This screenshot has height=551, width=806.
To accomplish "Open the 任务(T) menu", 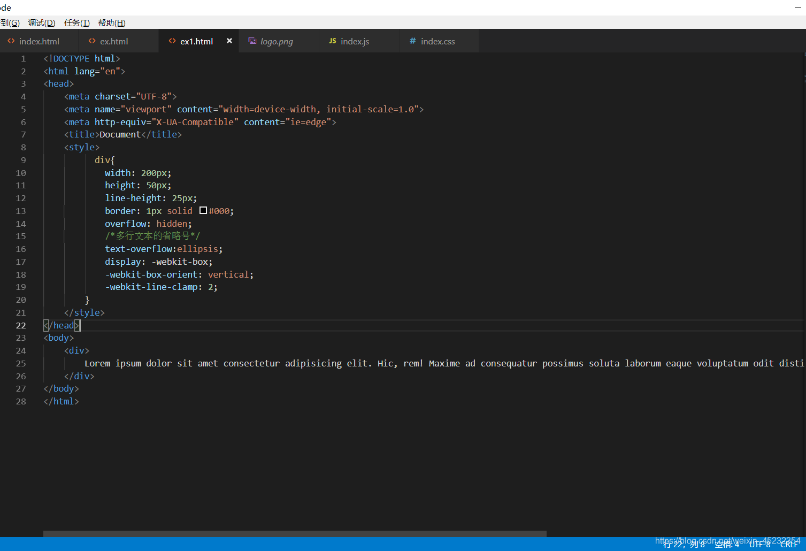I will pos(77,23).
